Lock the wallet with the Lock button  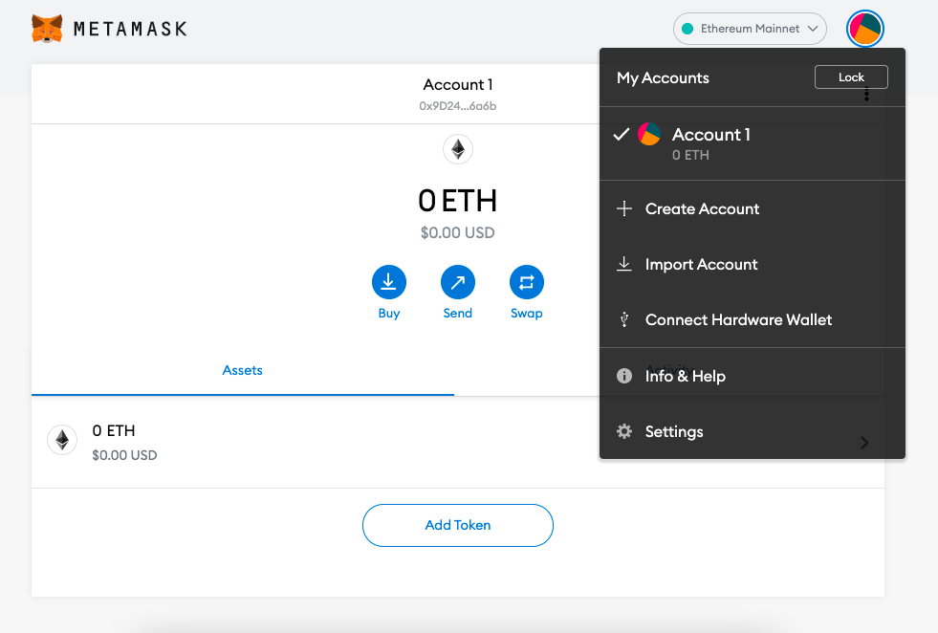851,77
